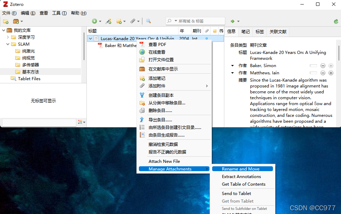The image size is (341, 214).
Task: Click the tag filter input box
Action: (x=39, y=122)
